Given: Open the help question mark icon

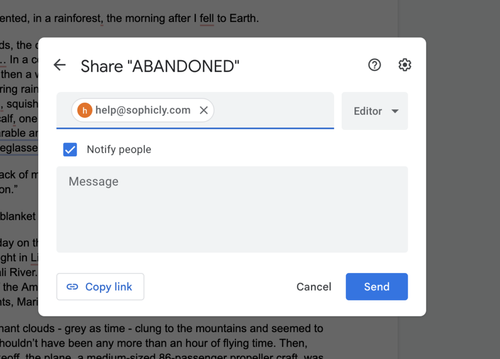Looking at the screenshot, I should click(x=375, y=65).
